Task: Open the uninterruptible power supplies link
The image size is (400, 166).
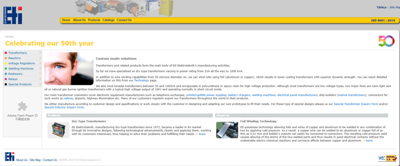Action: [206, 95]
